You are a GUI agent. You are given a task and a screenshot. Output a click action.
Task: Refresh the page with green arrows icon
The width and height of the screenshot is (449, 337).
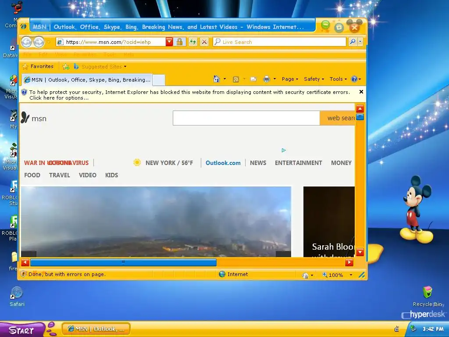pyautogui.click(x=193, y=42)
